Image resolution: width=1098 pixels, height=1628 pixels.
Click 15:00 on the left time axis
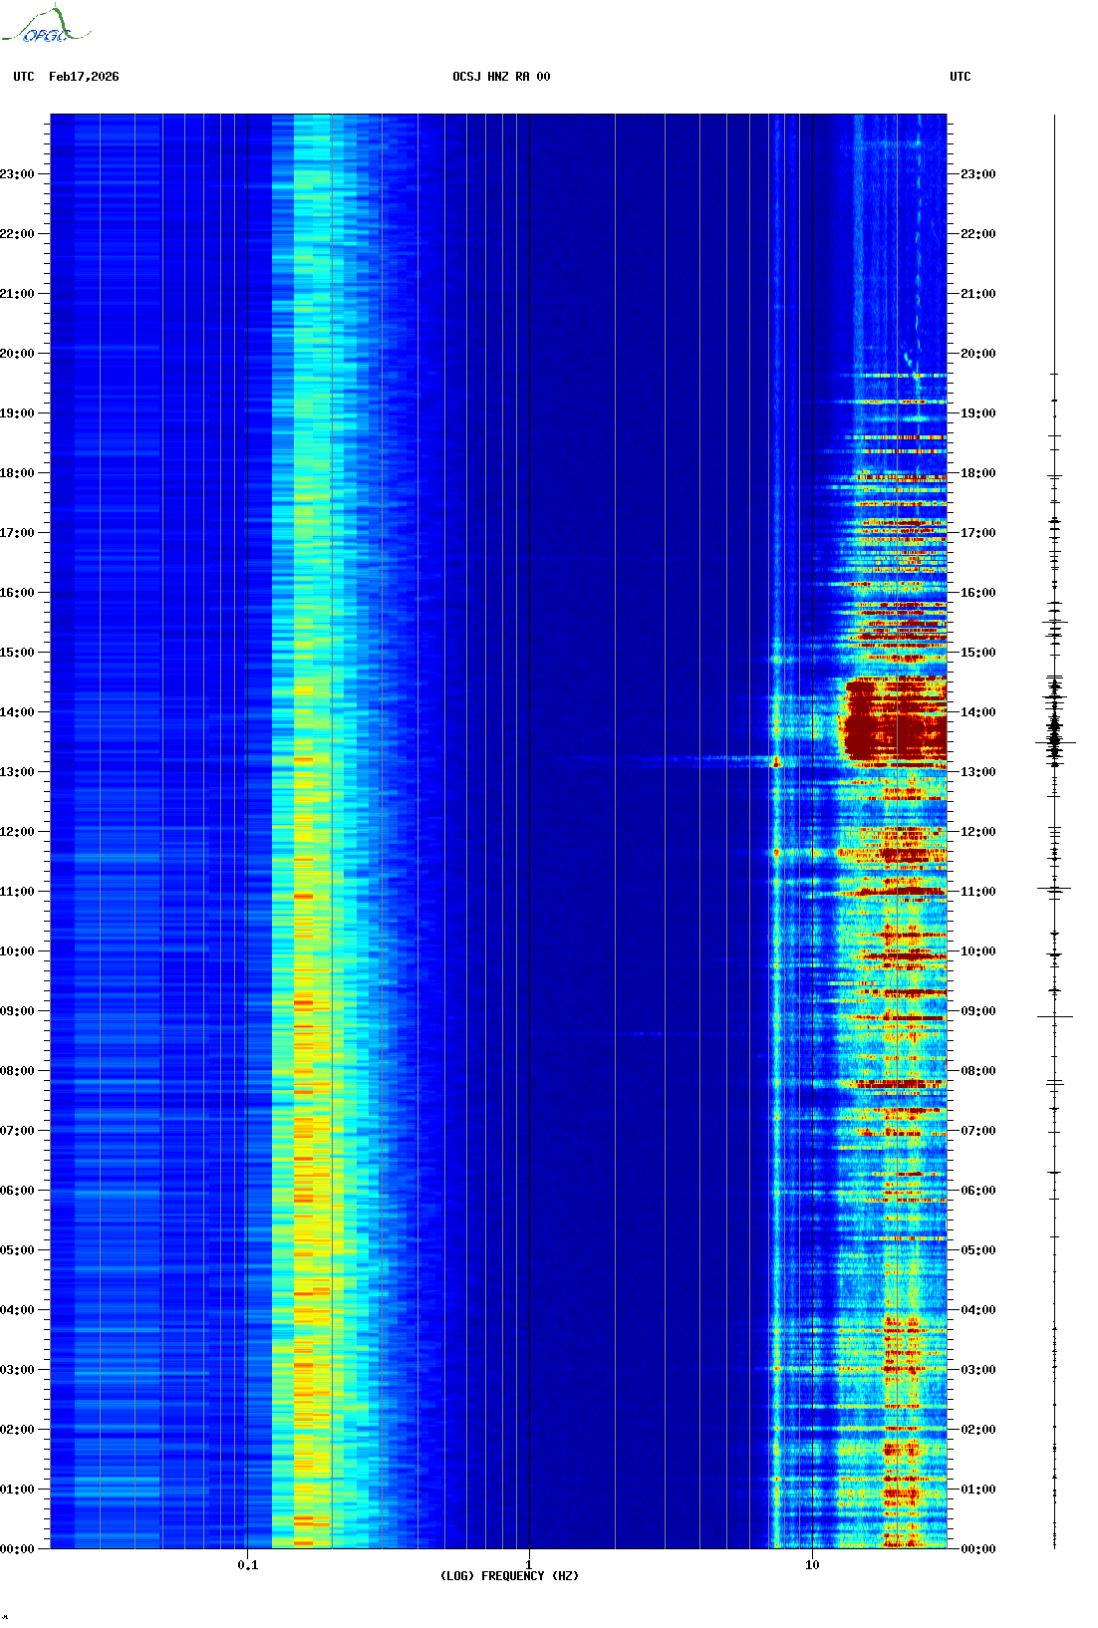tap(17, 653)
